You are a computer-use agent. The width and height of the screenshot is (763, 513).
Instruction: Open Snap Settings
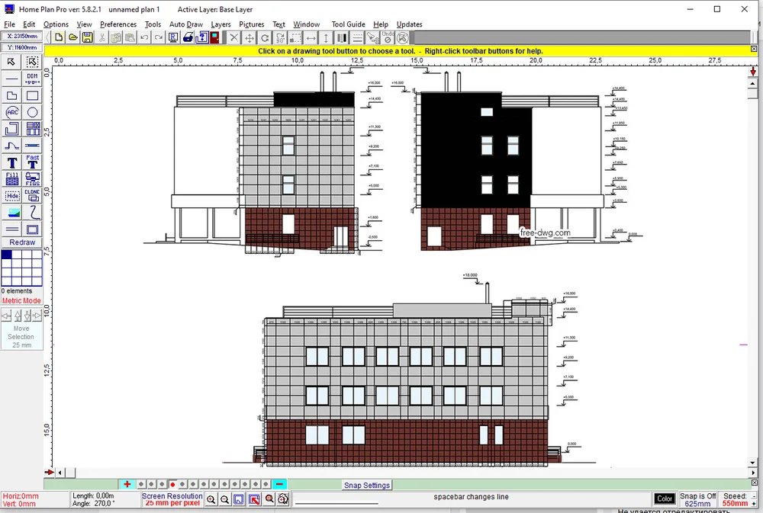coord(367,486)
